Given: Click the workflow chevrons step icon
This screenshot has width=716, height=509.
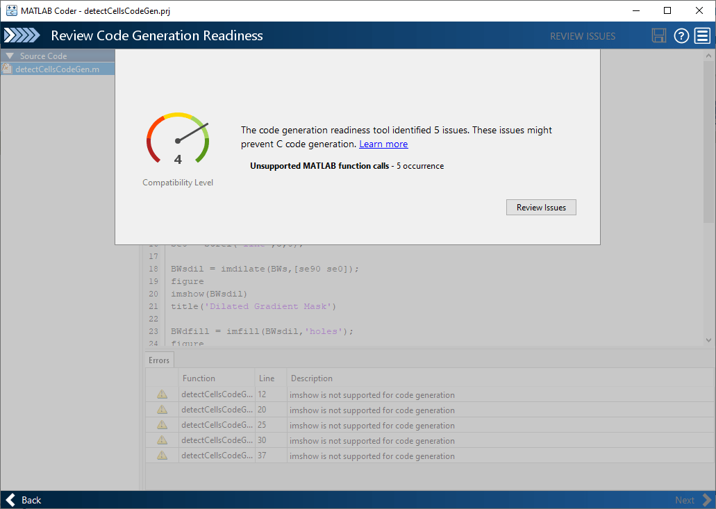Looking at the screenshot, I should pyautogui.click(x=22, y=36).
